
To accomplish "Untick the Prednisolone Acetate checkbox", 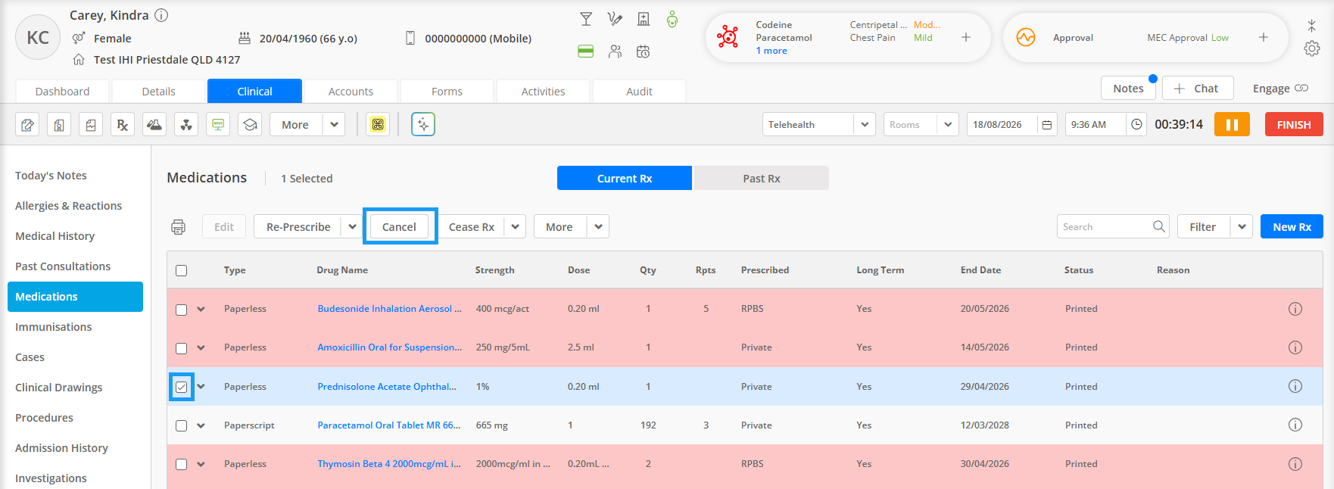I will [182, 387].
